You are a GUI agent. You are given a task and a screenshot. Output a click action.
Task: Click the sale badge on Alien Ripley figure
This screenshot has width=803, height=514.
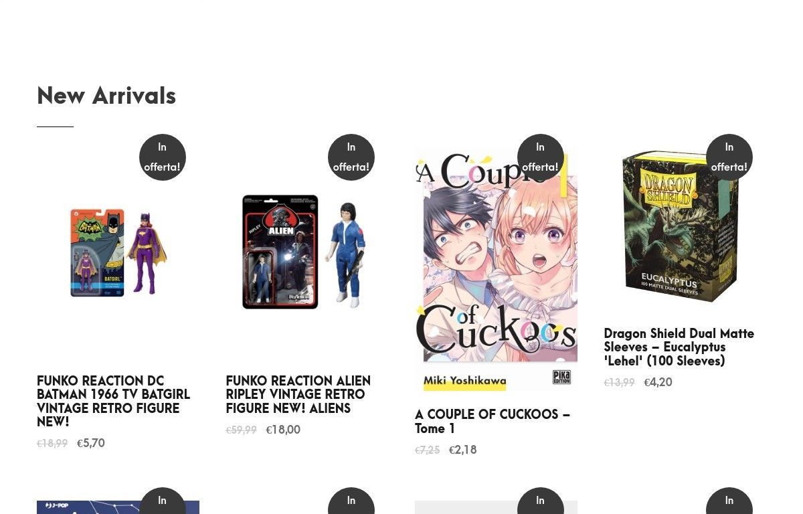(351, 157)
